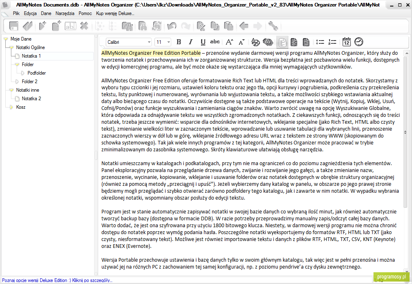Open the font size 11 dropdown
412x284 pixels.
click(169, 42)
